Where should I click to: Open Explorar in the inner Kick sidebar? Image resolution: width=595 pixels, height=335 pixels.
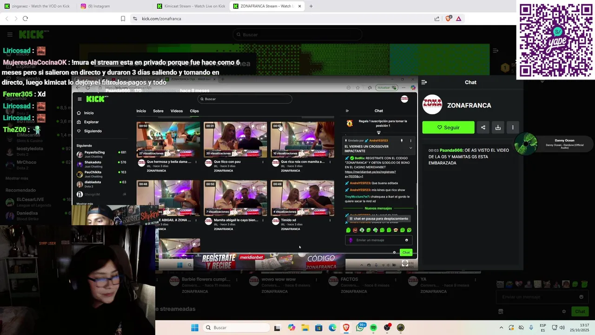[x=91, y=122]
